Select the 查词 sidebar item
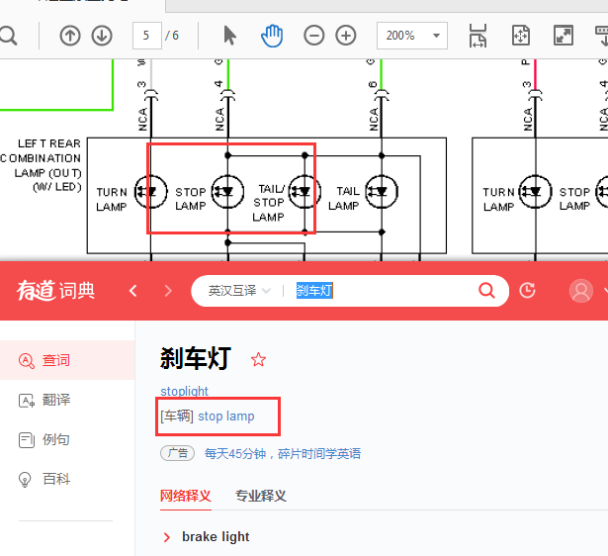 pos(67,360)
